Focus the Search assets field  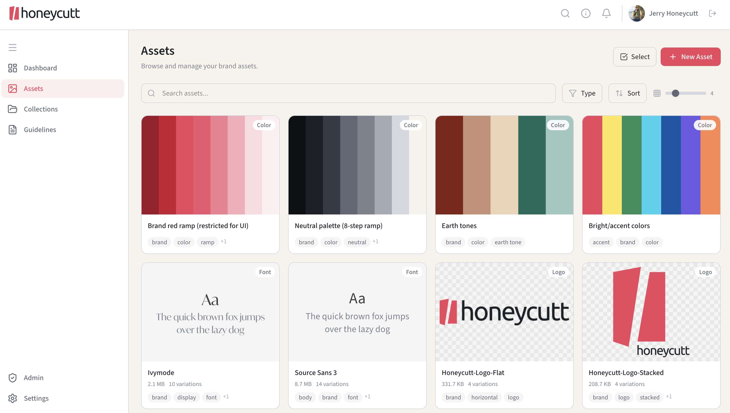pyautogui.click(x=348, y=93)
